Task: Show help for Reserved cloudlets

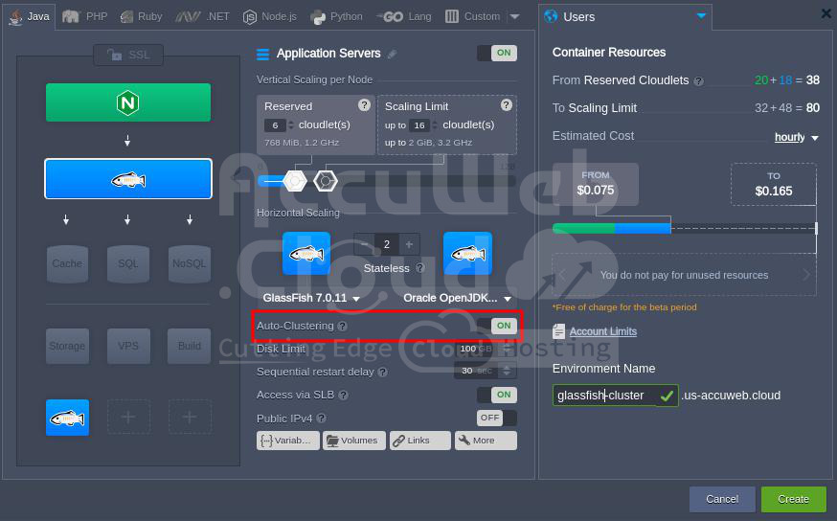Action: tap(364, 105)
